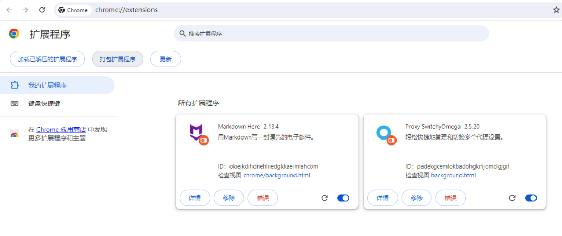Open Markdown Here chrome/background.html inspect link
This screenshot has width=562, height=236.
276,175
